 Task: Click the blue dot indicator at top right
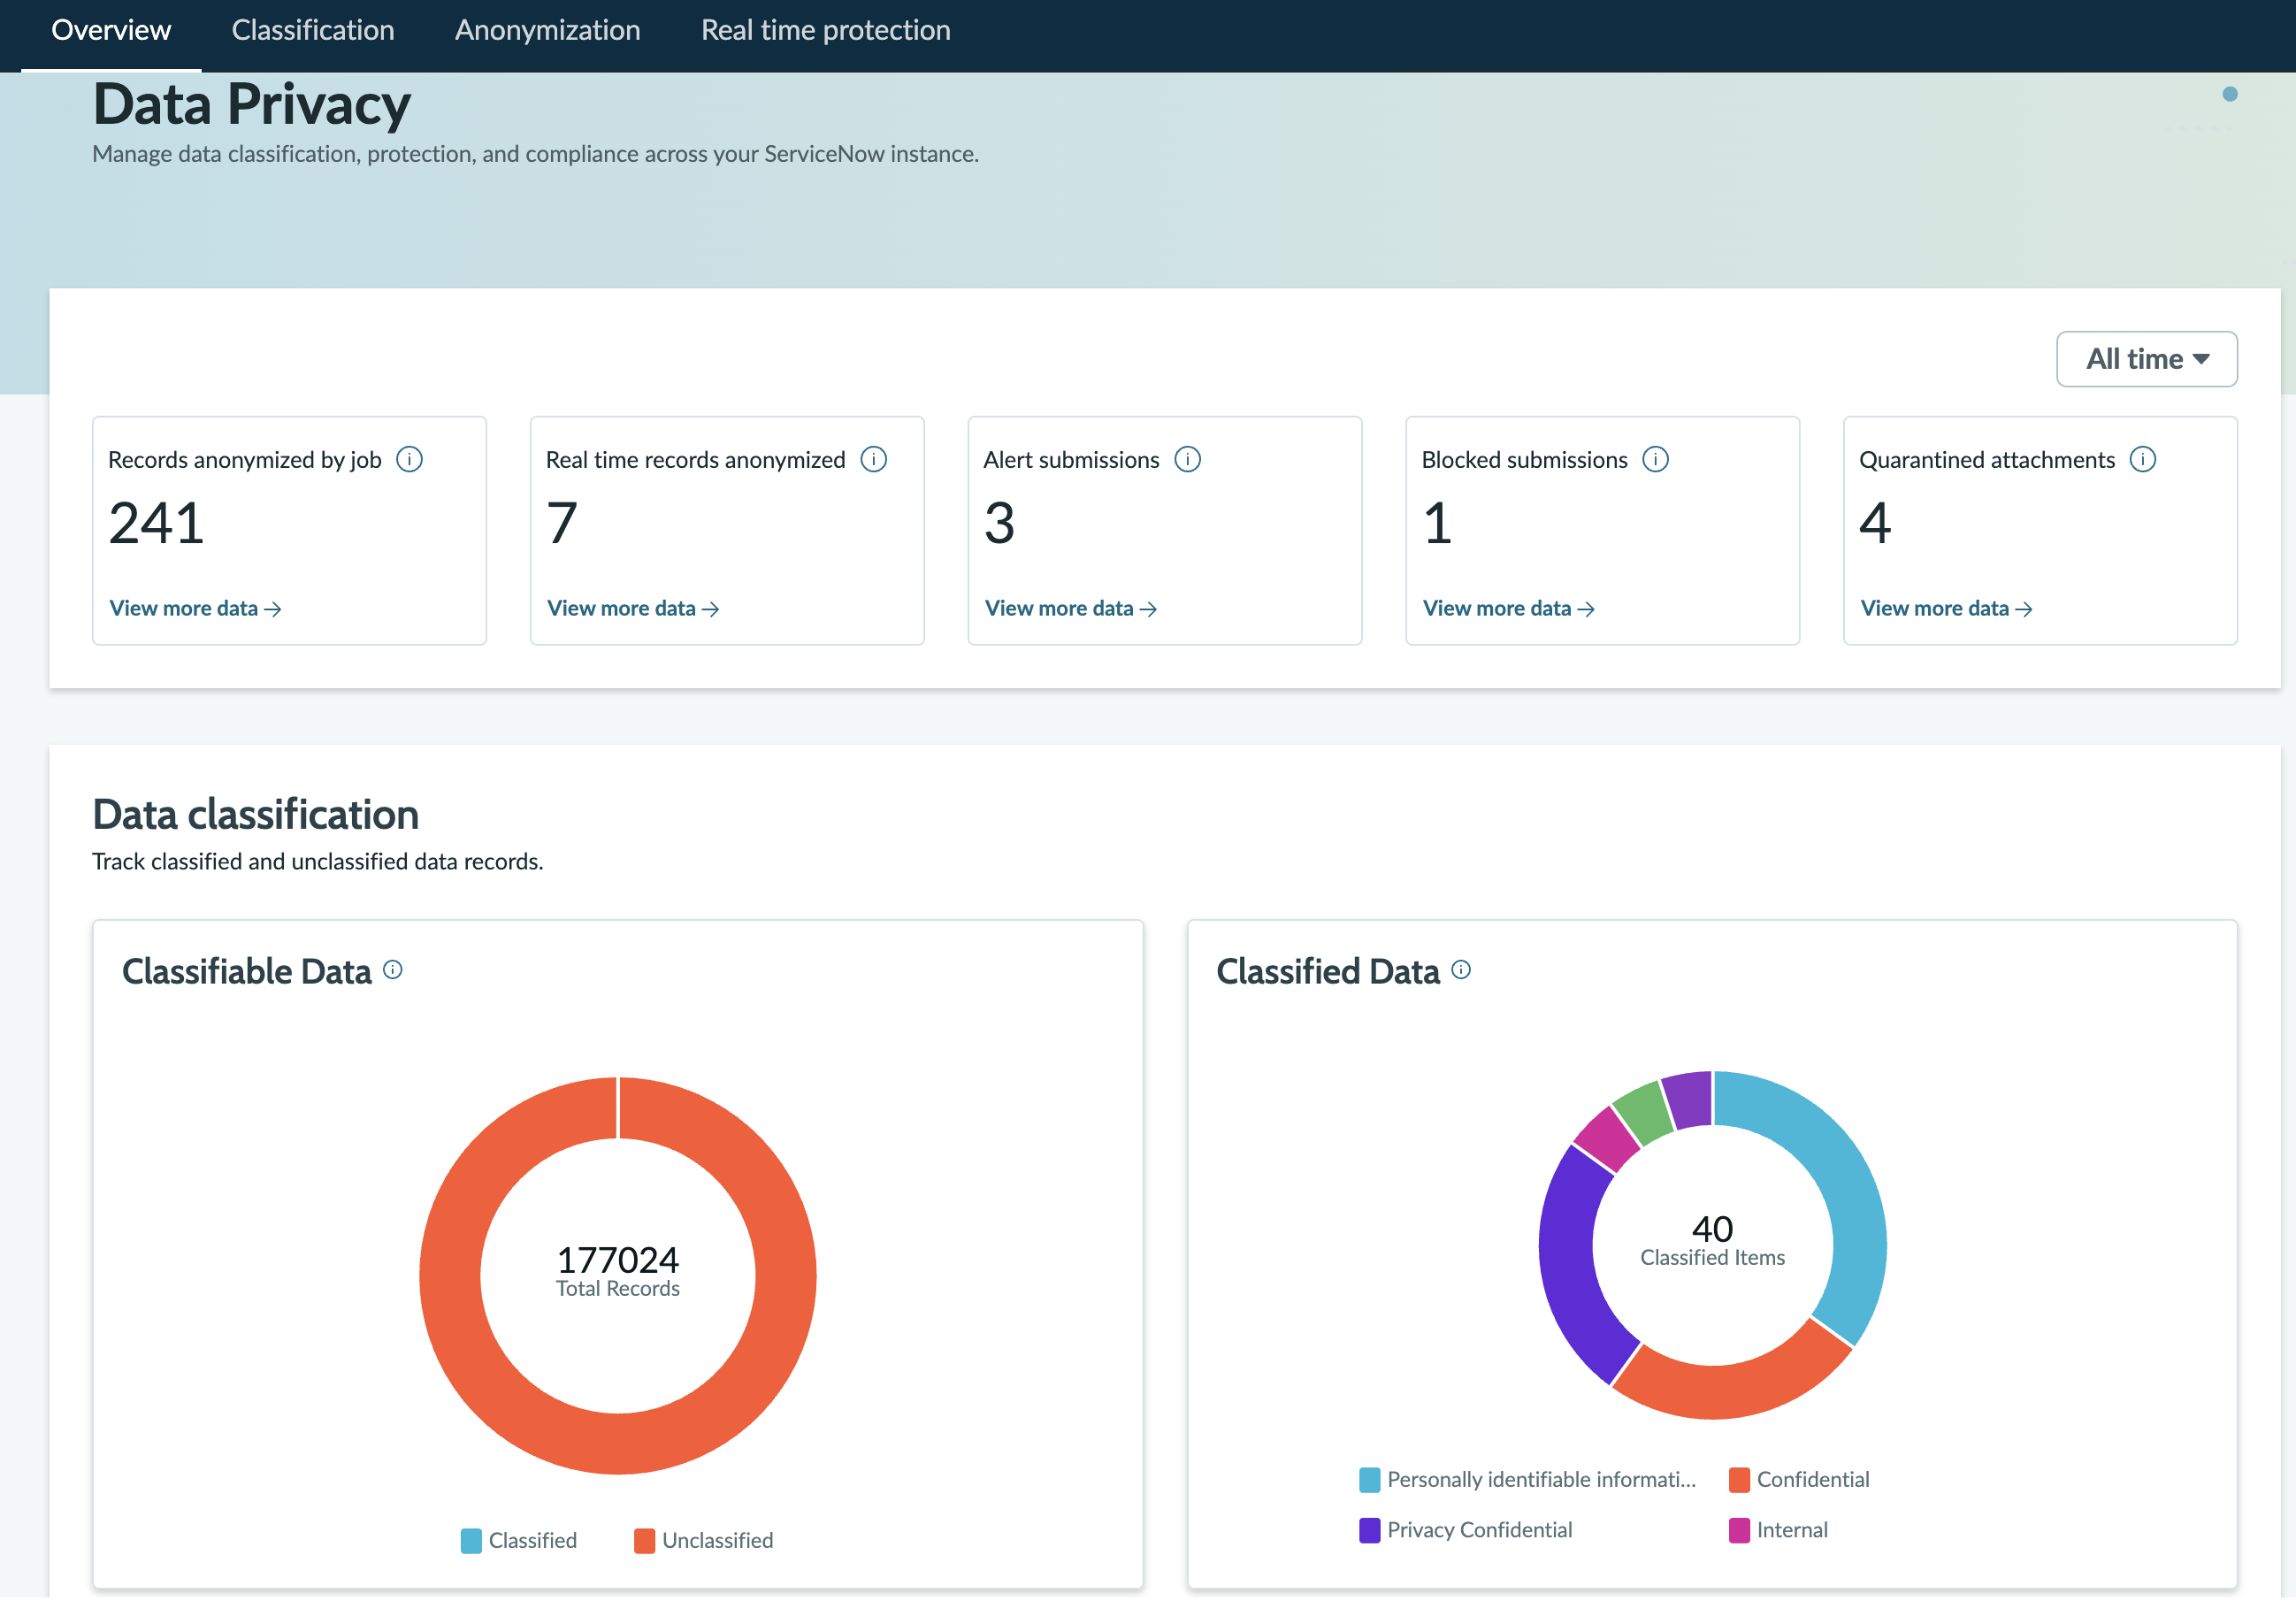pyautogui.click(x=2230, y=94)
